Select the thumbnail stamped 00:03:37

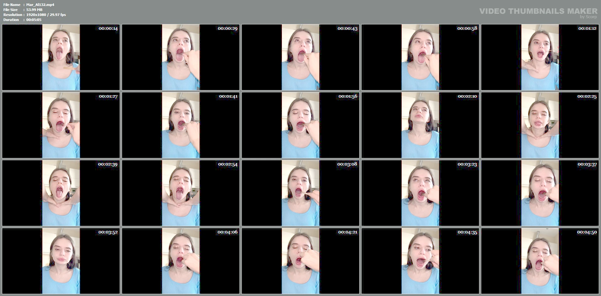(540, 193)
